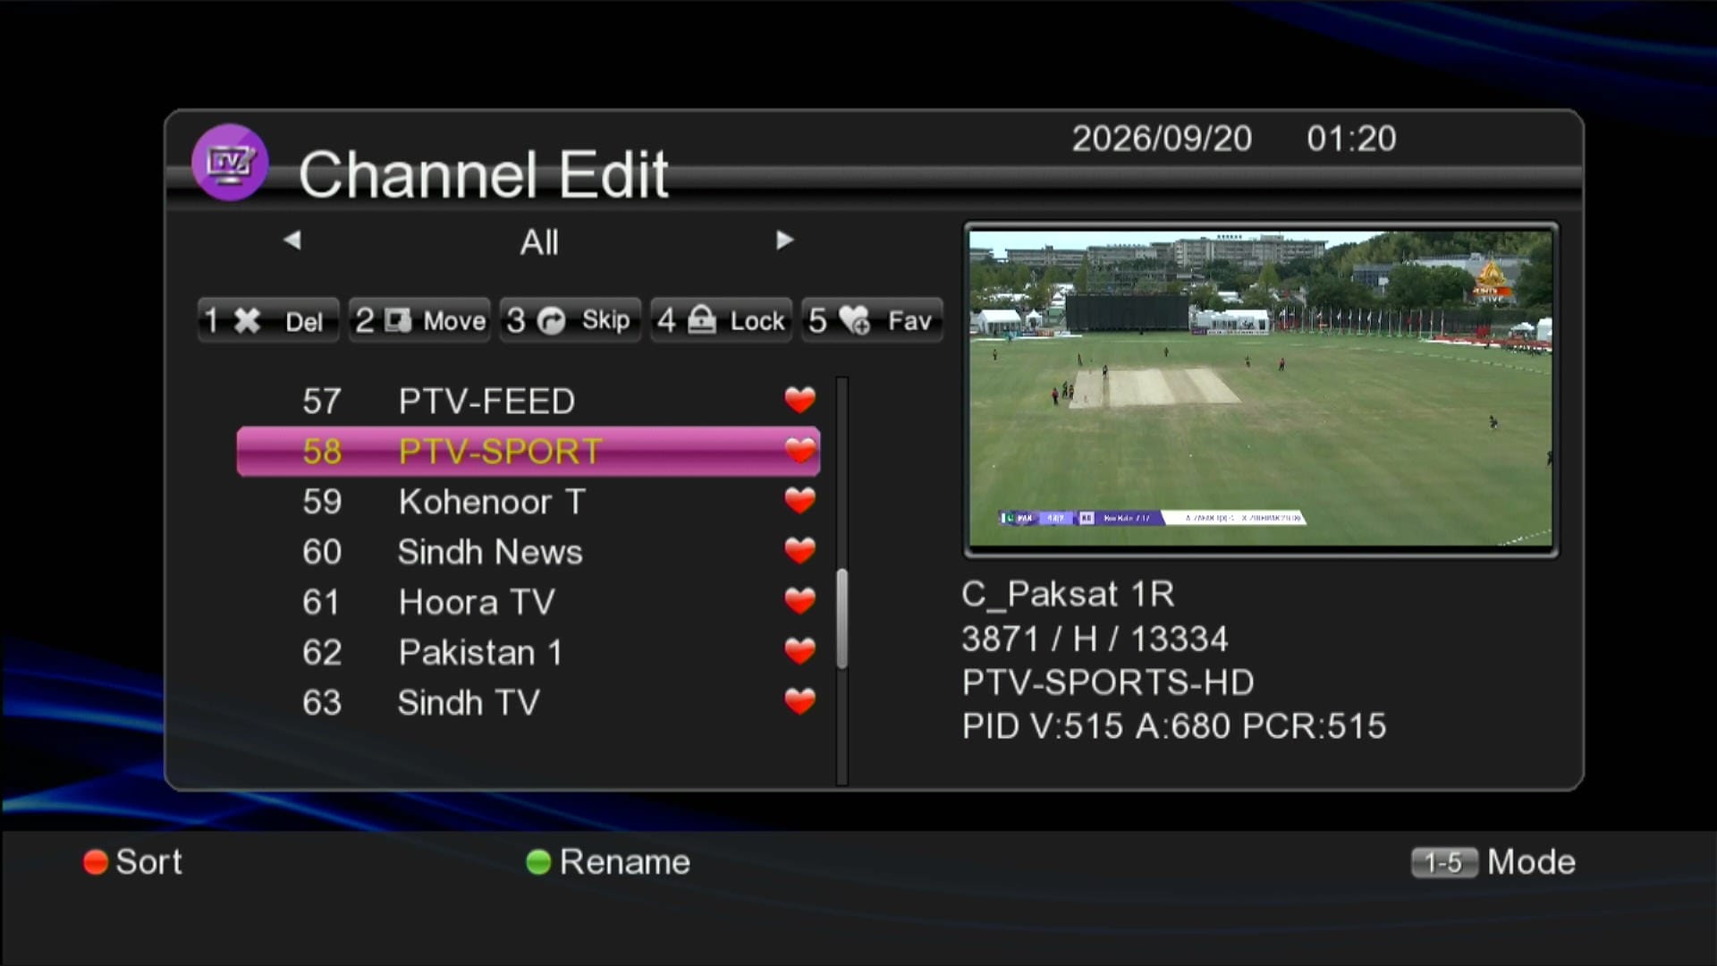Click the Sort label
This screenshot has height=966, width=1717.
(x=148, y=862)
